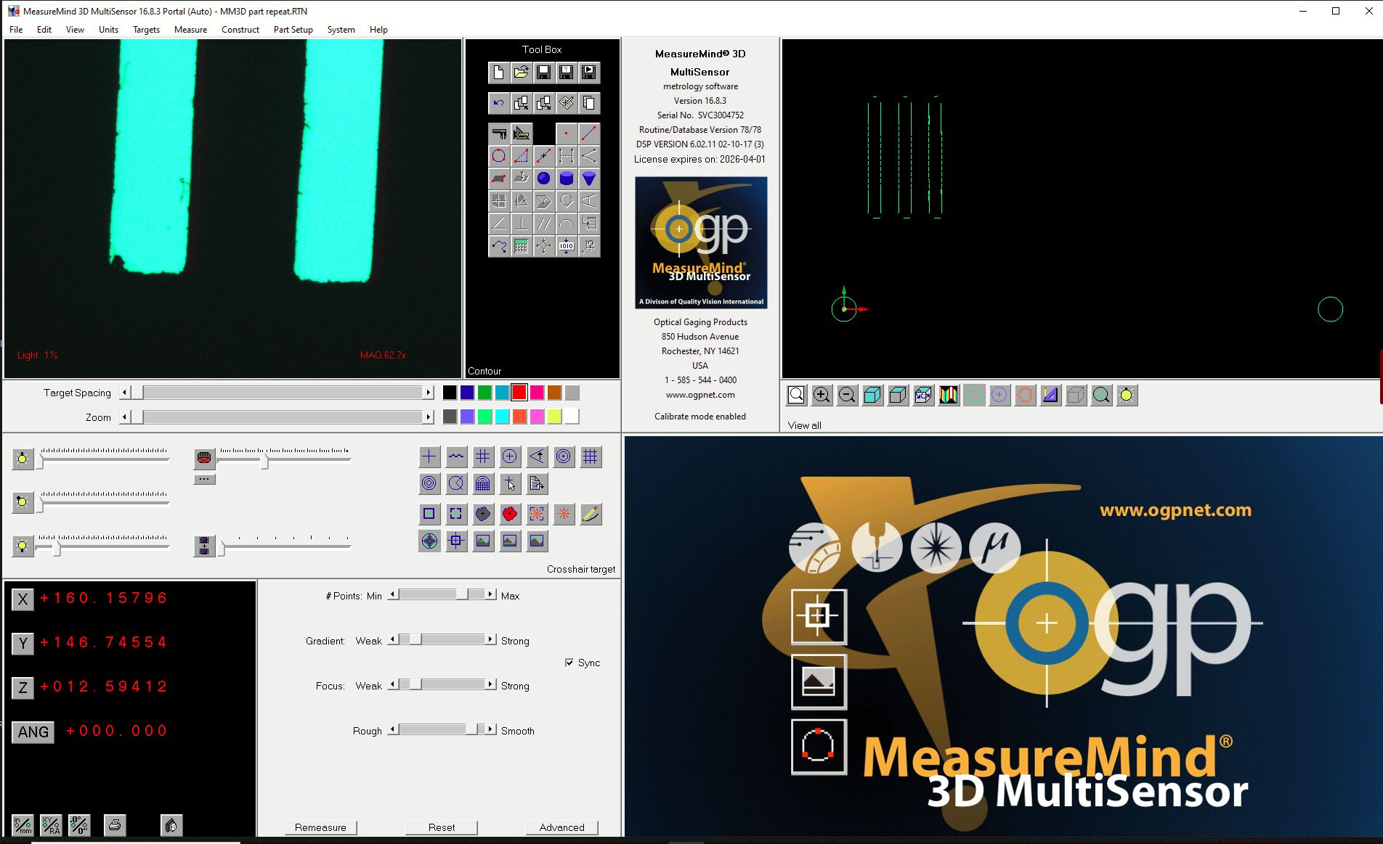Select the Circle measurement tool in Tool Box

(498, 156)
